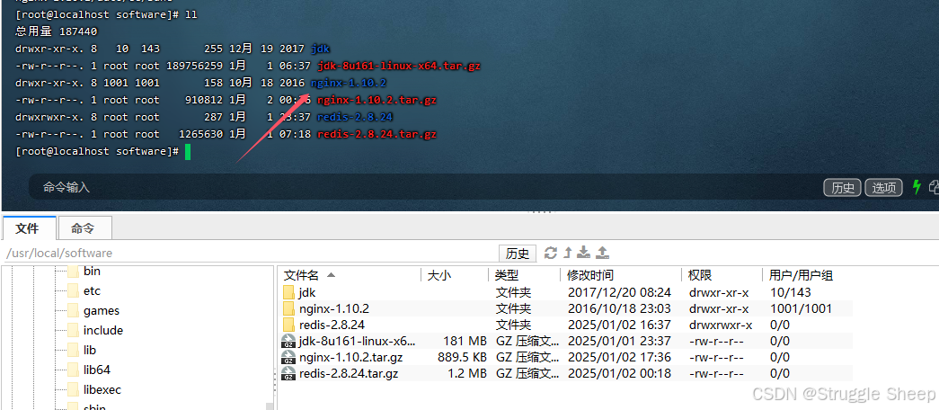939x410 pixels.
Task: Switch to the 命令 tab
Action: coord(84,228)
